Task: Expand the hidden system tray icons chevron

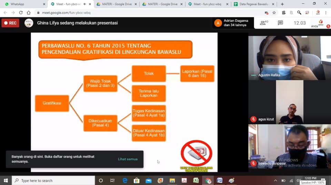Action: coord(275,181)
